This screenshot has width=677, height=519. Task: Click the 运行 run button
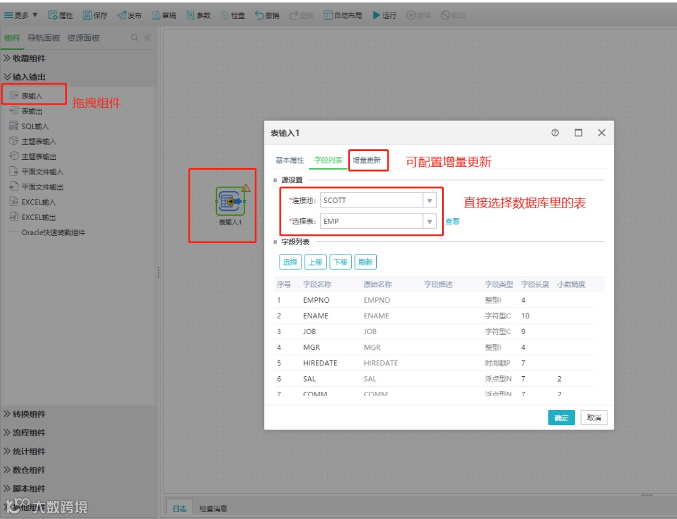[384, 15]
